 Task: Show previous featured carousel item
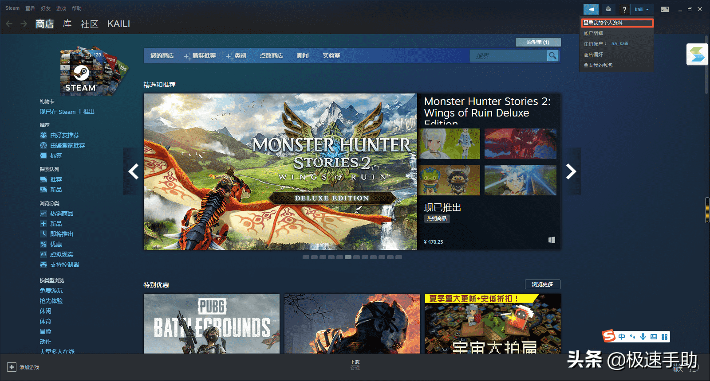[133, 171]
